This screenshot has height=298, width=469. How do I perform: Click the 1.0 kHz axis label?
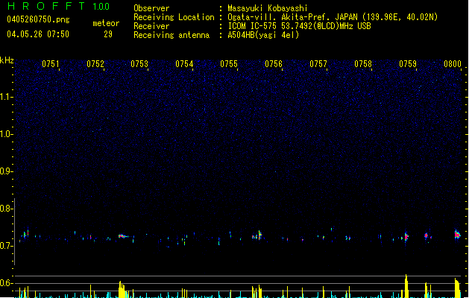7,134
